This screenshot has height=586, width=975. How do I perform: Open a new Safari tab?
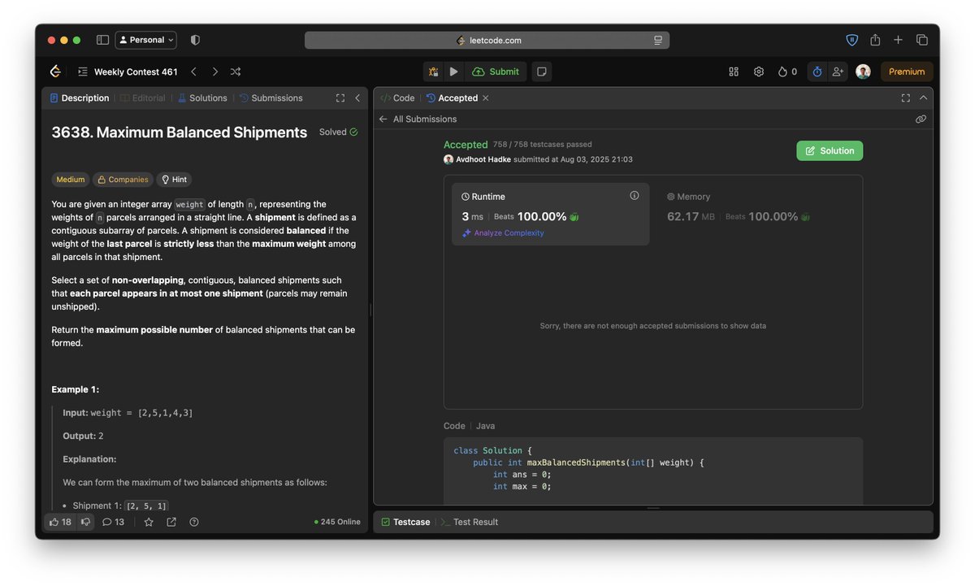898,40
